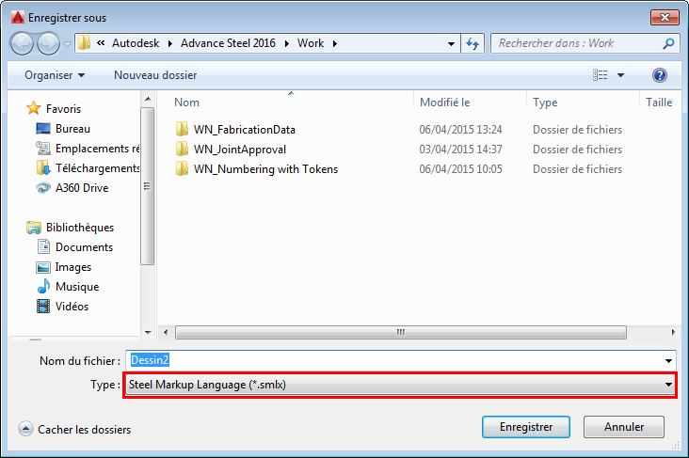Open the view options dropdown arrow

tap(621, 75)
